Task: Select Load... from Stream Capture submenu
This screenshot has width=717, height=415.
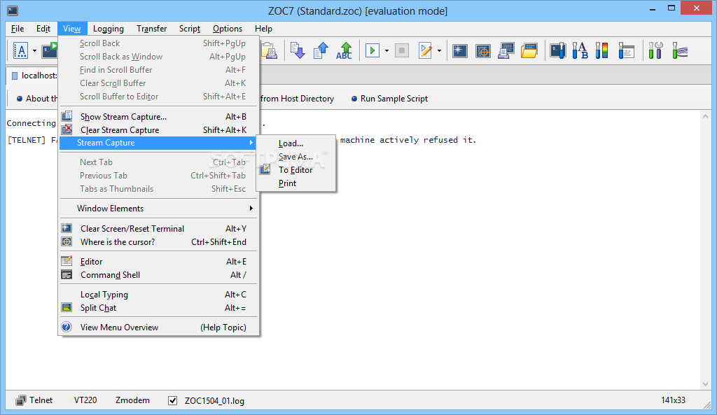Action: tap(295, 143)
